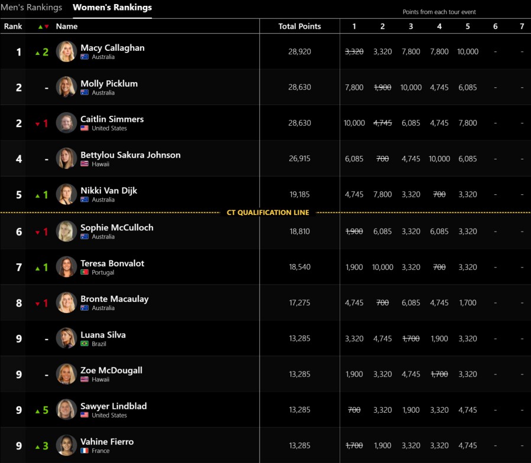Click the Portugal flag beside Teresa Bonvalot
This screenshot has height=463, width=531.
84,272
